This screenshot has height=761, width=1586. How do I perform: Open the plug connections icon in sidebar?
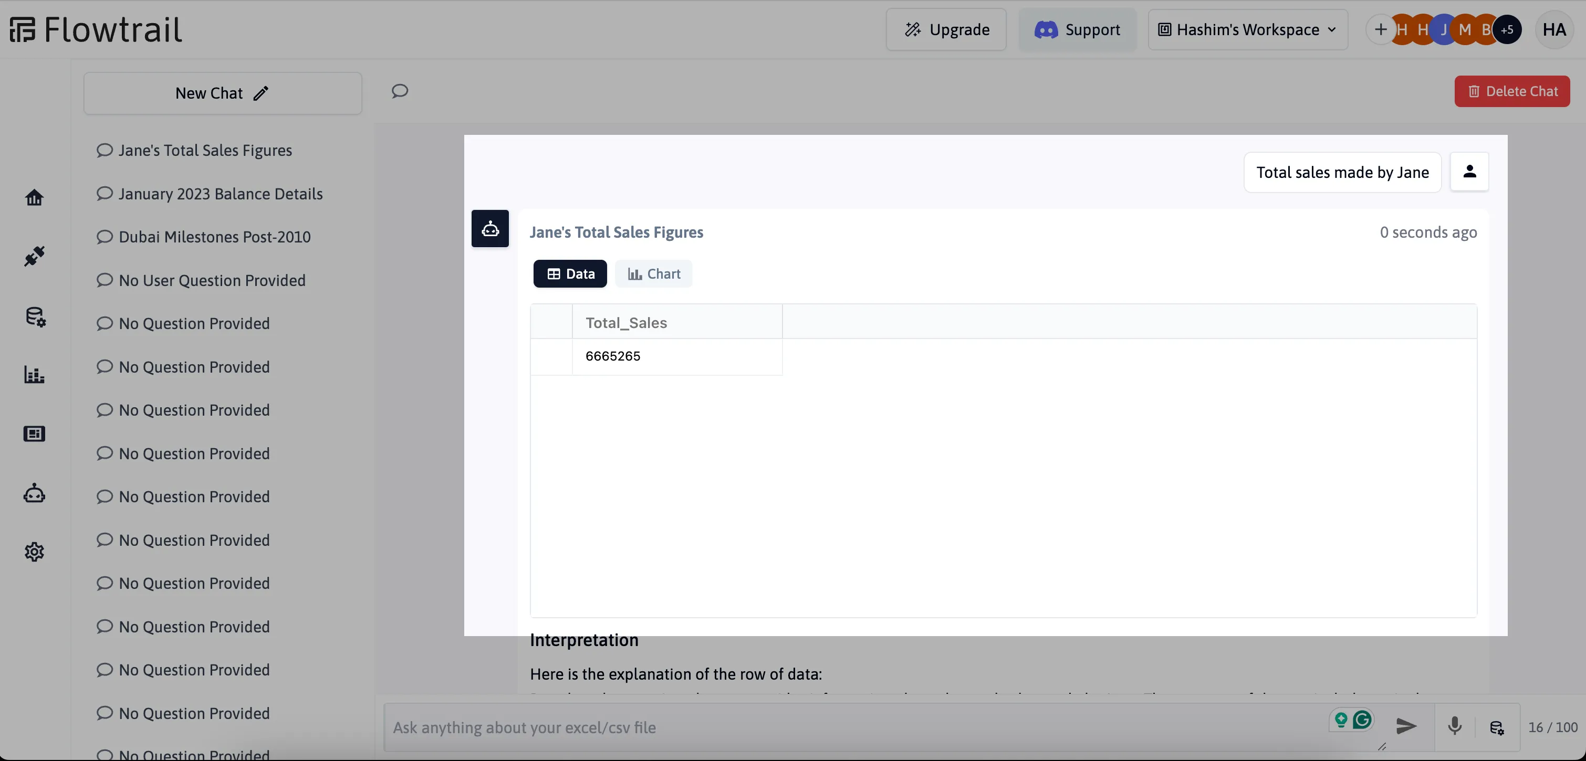click(35, 257)
